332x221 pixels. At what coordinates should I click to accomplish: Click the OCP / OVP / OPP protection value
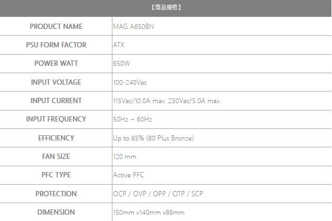click(x=158, y=194)
